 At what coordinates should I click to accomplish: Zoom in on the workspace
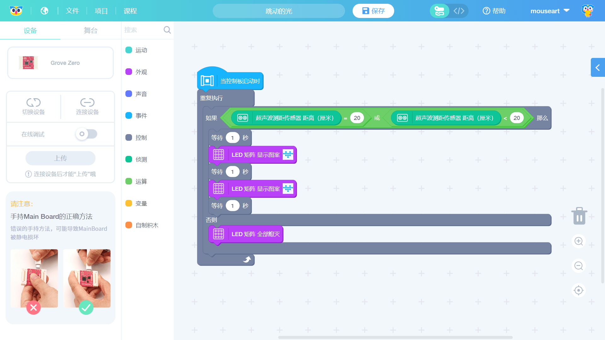(x=579, y=241)
